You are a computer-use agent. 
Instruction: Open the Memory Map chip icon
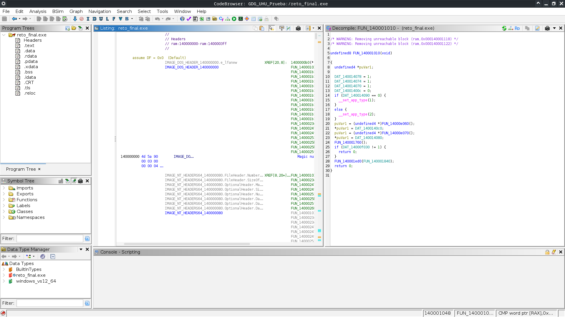click(x=241, y=19)
